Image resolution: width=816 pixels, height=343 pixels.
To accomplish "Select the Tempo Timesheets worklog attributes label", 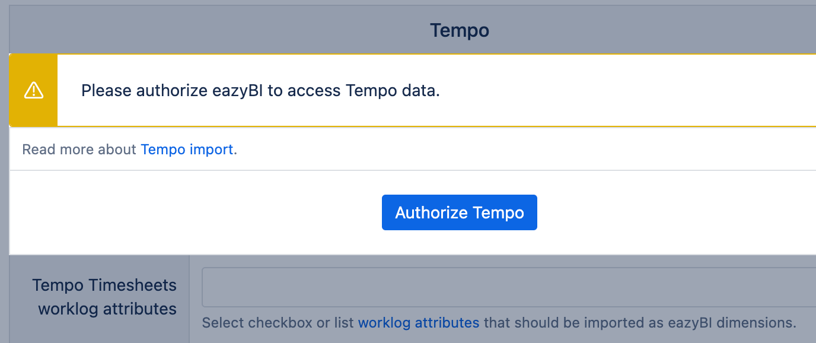I will click(105, 297).
